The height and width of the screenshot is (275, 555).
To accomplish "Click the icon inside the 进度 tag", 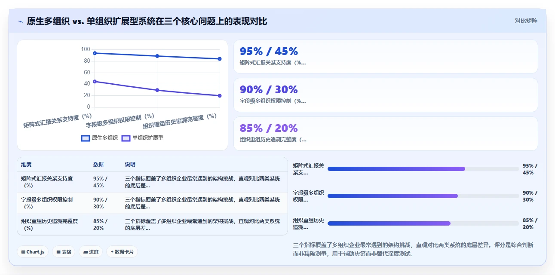I will [85, 252].
